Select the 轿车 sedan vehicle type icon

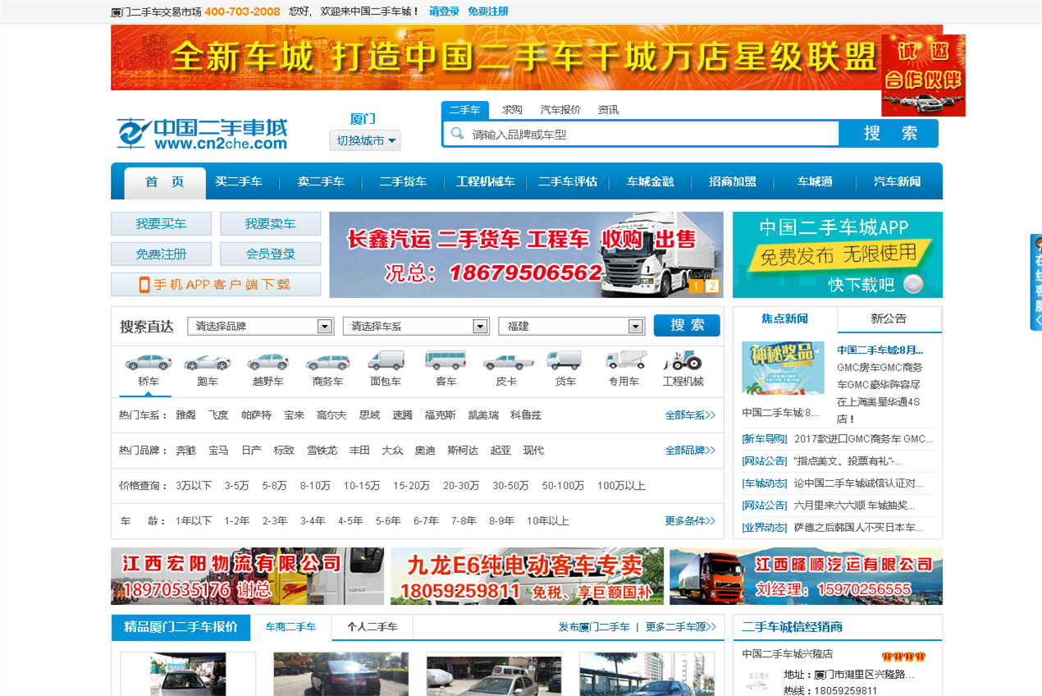[x=149, y=361]
